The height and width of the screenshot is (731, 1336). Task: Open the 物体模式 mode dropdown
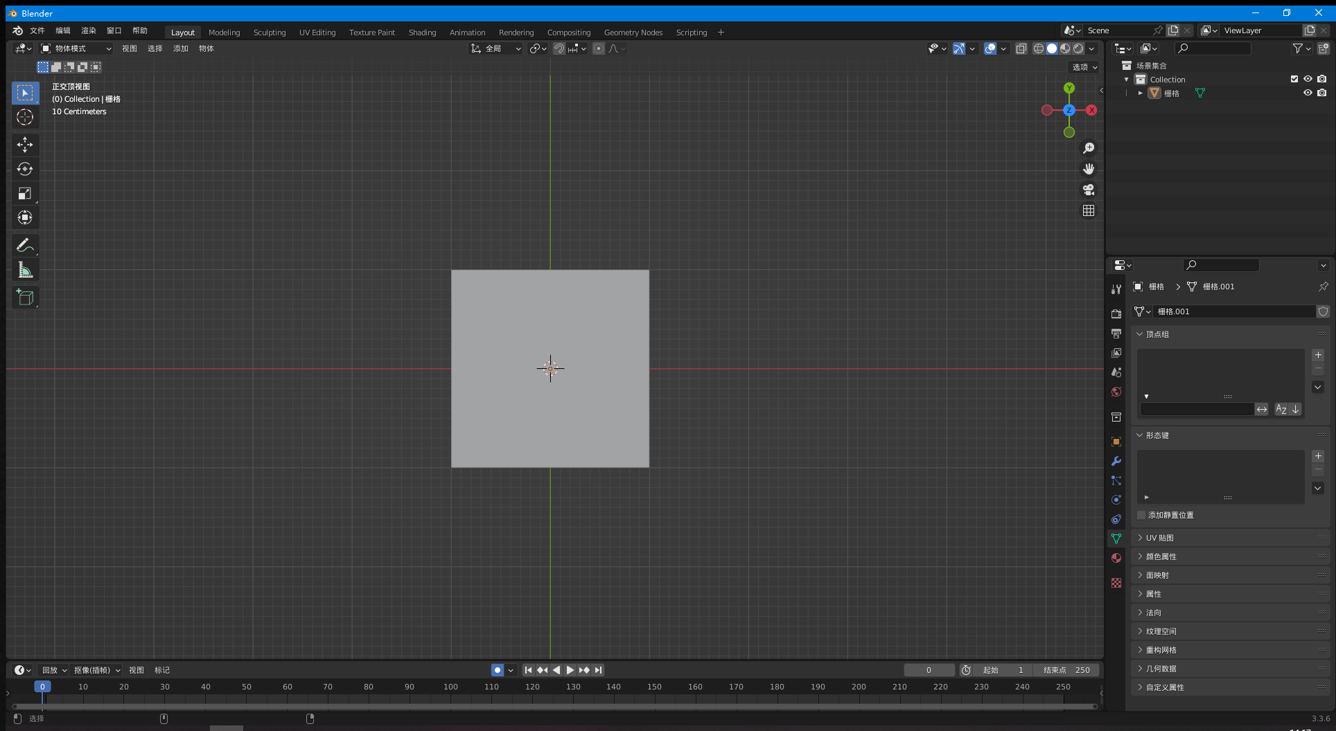(x=76, y=48)
